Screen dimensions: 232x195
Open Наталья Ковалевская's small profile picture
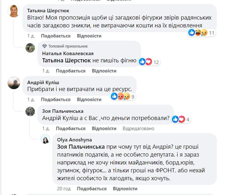click(30, 48)
